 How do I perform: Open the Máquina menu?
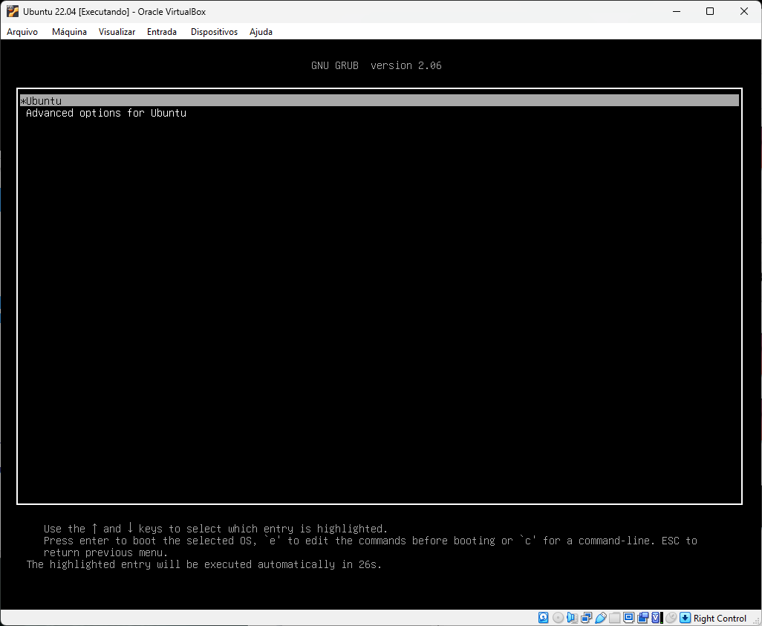[x=69, y=32]
